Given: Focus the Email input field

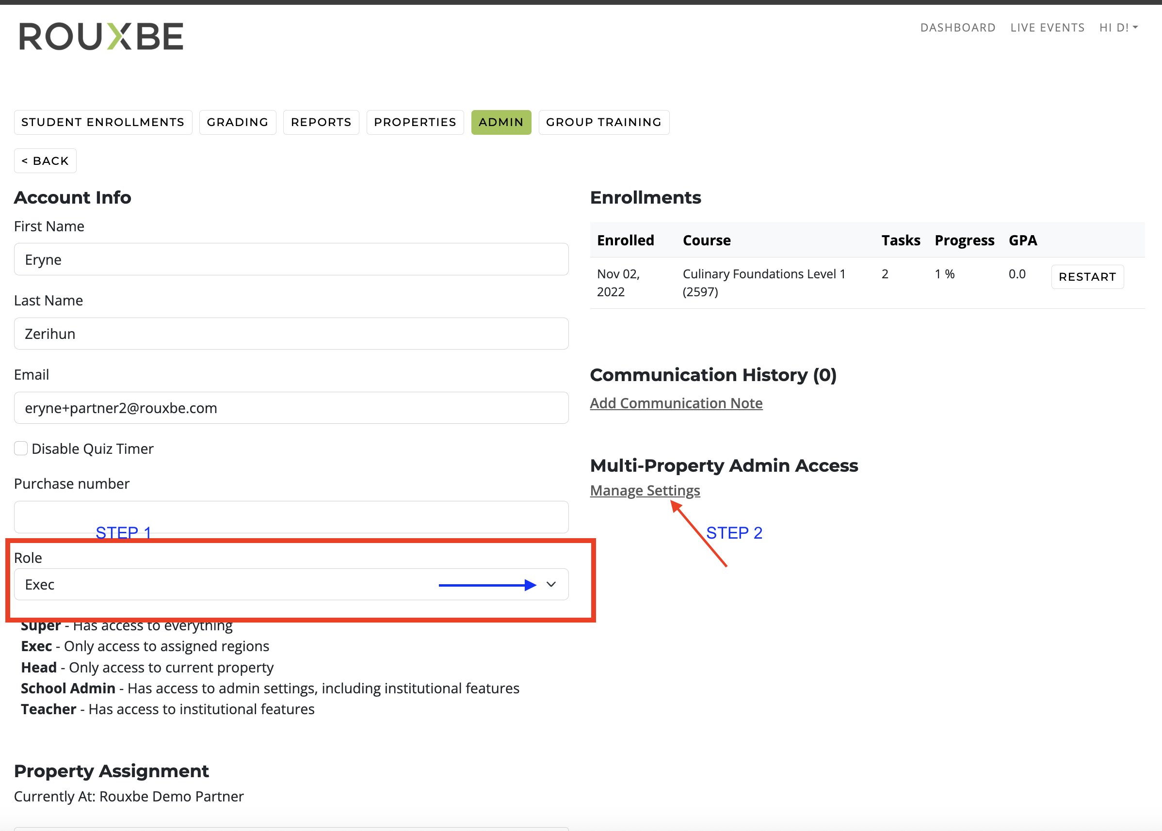Looking at the screenshot, I should pyautogui.click(x=291, y=408).
